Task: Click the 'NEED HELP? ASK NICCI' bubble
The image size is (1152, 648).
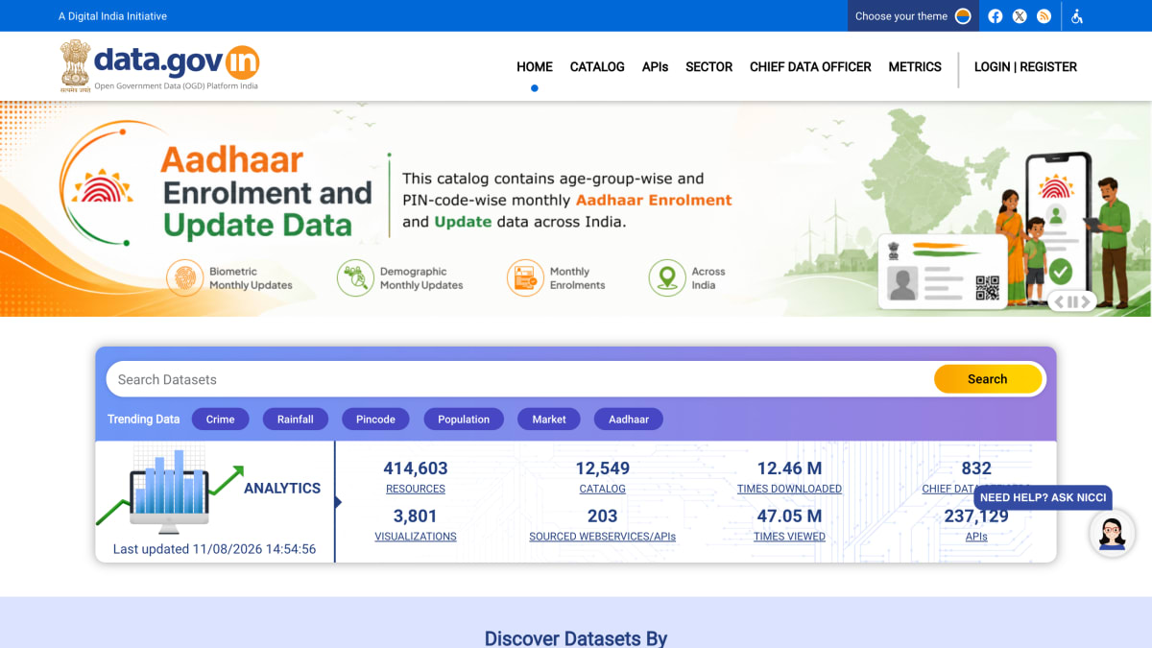Action: tap(1043, 497)
